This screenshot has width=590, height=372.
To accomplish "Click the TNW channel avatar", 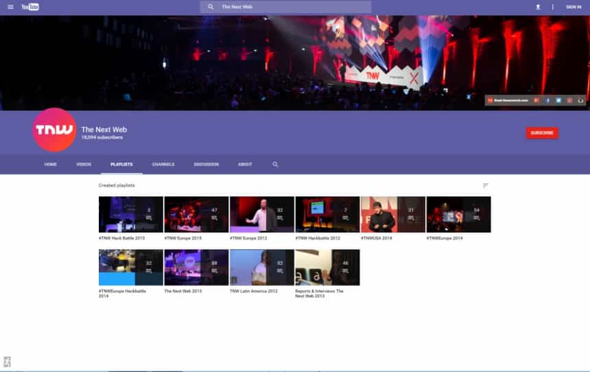I will [x=55, y=130].
